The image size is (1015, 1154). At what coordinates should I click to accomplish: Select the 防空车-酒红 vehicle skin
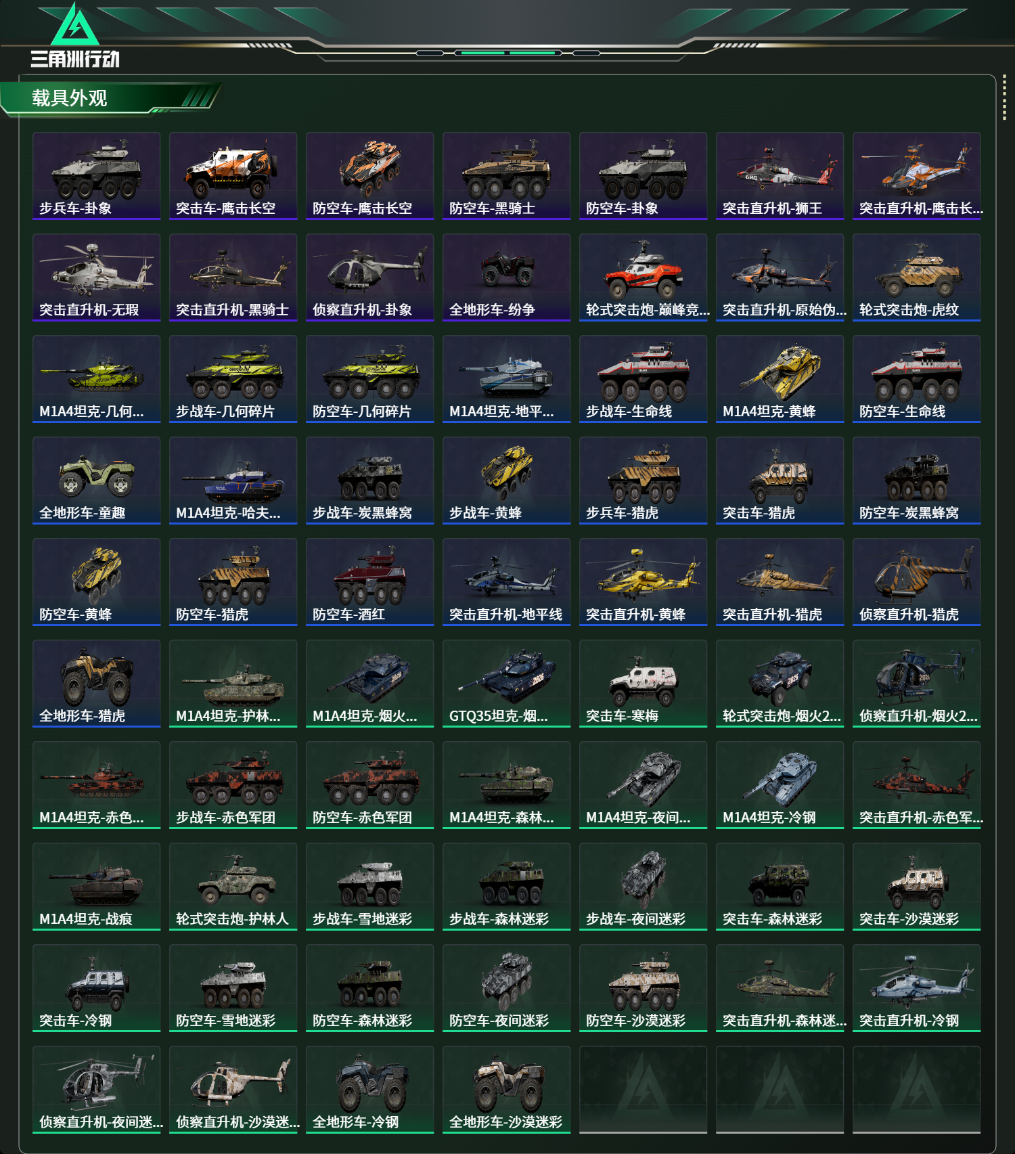pyautogui.click(x=369, y=582)
